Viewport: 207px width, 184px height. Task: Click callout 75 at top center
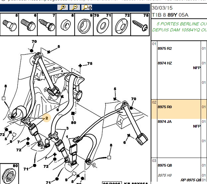(90, 63)
